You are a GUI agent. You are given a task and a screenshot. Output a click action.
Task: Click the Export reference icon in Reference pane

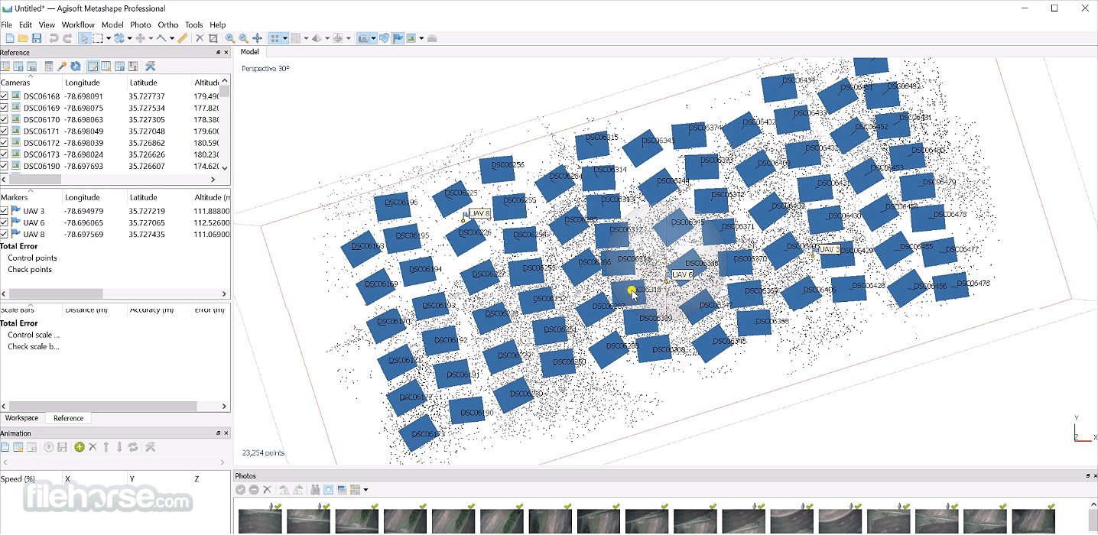click(x=18, y=66)
